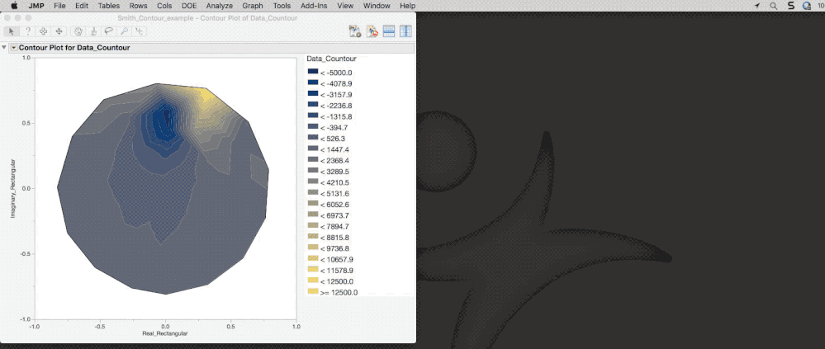The height and width of the screenshot is (349, 825).
Task: Choose the Lasso tool
Action: tap(108, 31)
